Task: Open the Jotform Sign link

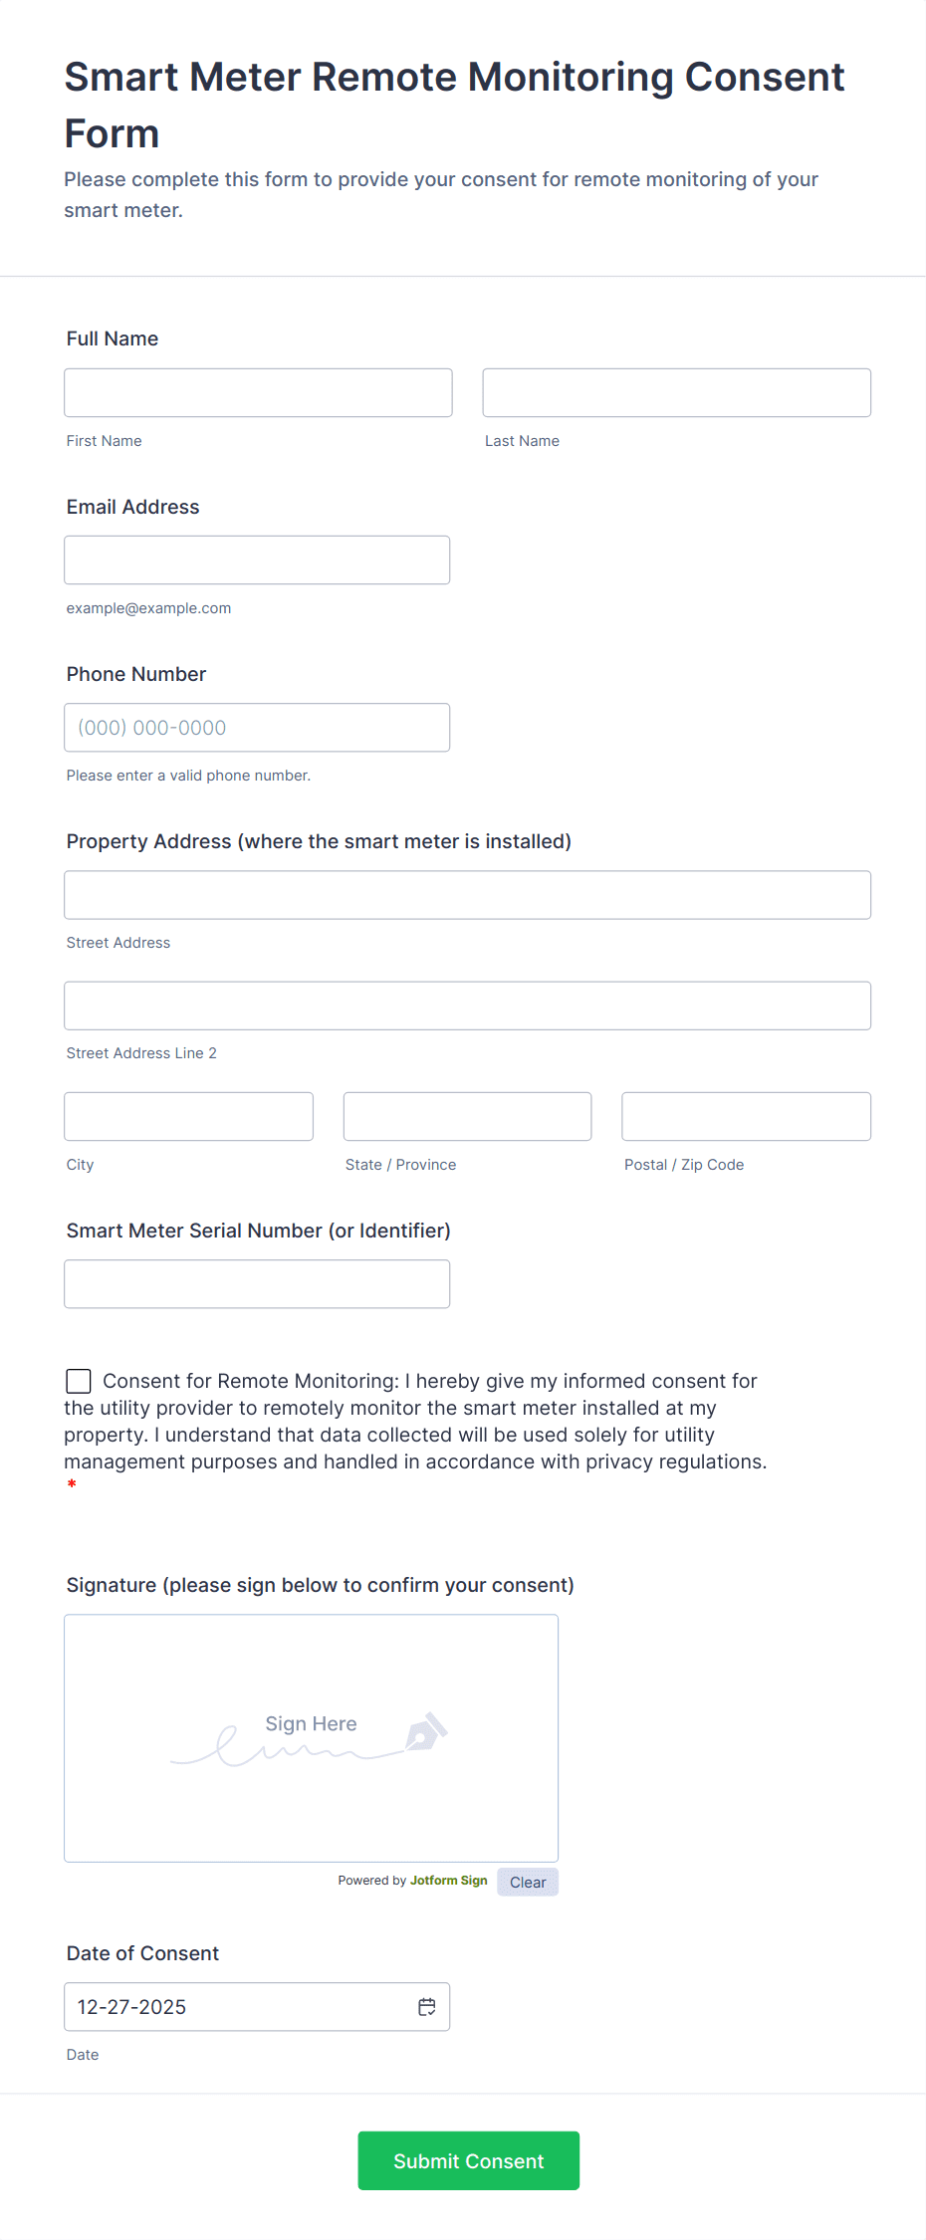Action: point(448,1881)
